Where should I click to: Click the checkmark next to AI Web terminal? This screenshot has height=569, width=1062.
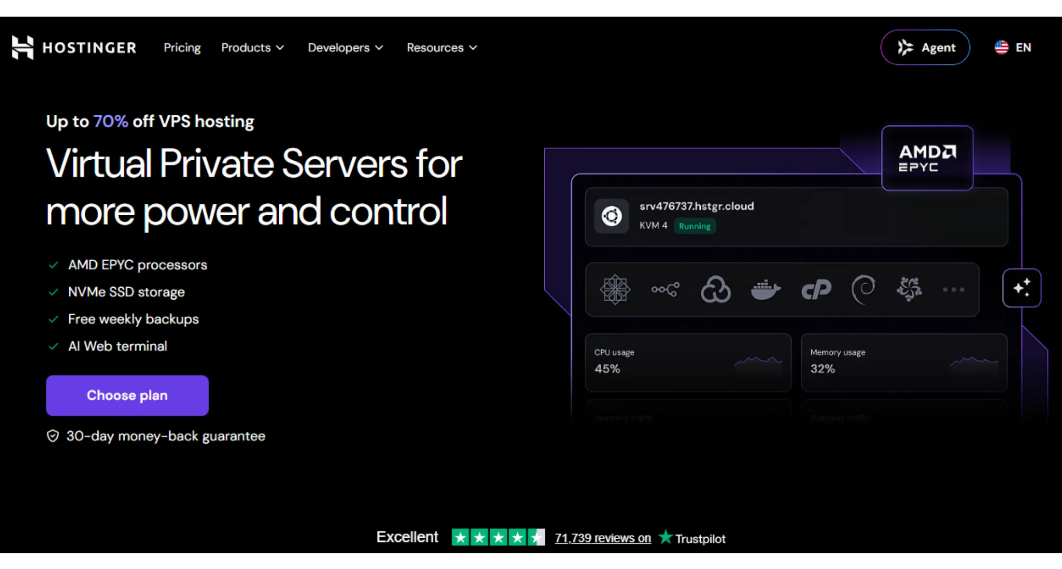54,346
